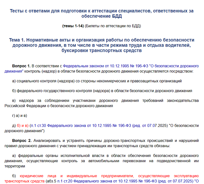Click the '(абз.5' text before the ст.20 link
This screenshot has height=184, width=204.
pyautogui.click(x=51, y=181)
